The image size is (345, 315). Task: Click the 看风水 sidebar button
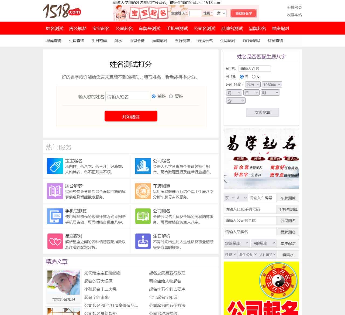288,255
